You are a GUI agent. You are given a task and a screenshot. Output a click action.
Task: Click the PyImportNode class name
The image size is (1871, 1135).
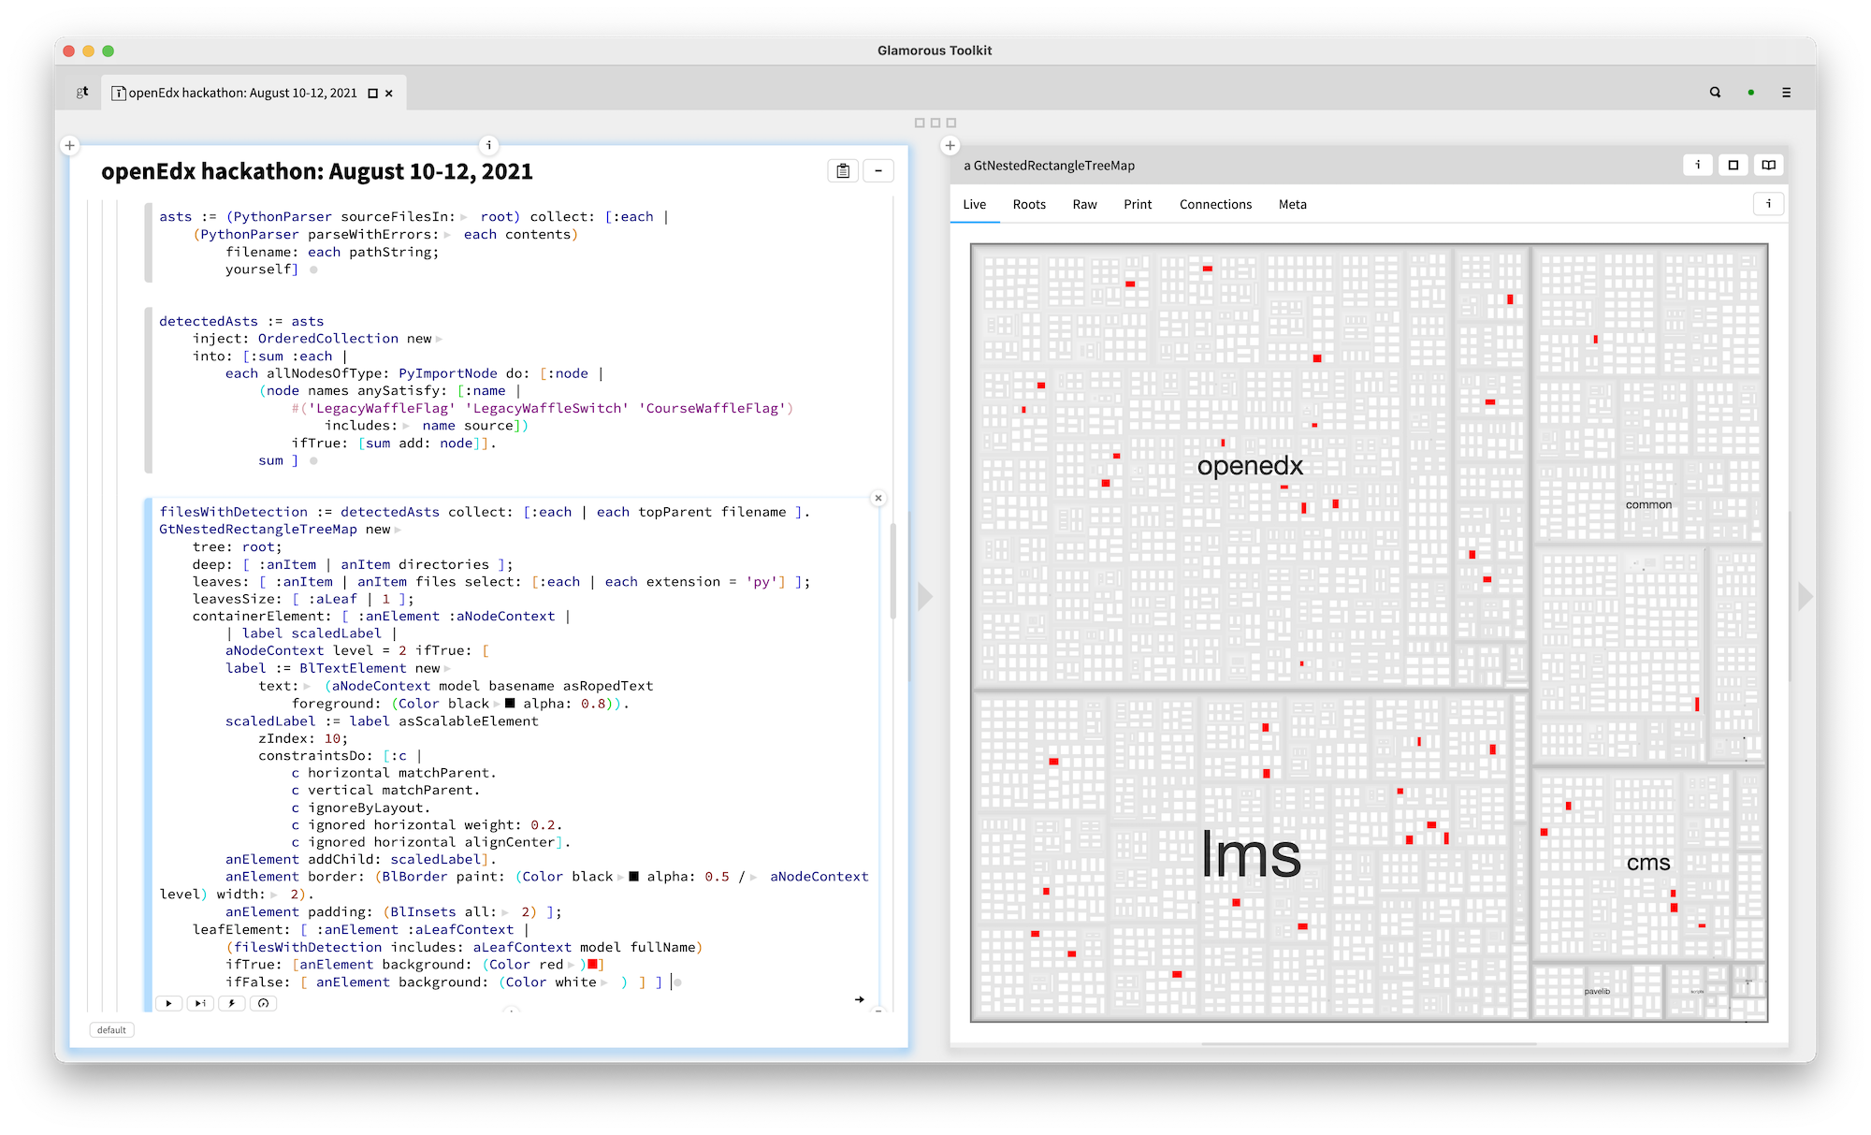(448, 373)
